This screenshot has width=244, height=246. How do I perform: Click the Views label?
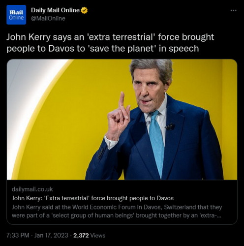point(98,236)
